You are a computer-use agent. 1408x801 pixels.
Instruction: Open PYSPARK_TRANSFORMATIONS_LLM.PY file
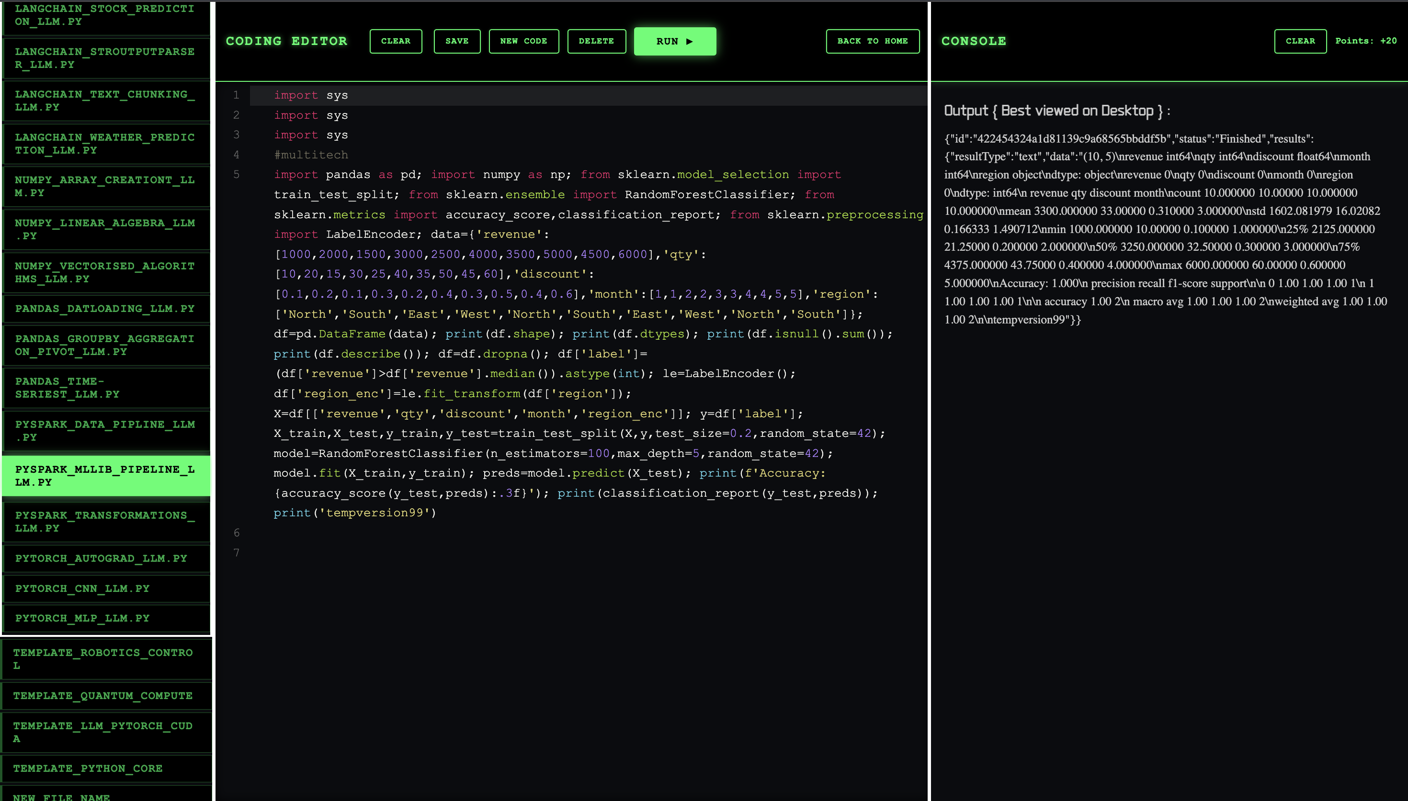[106, 522]
